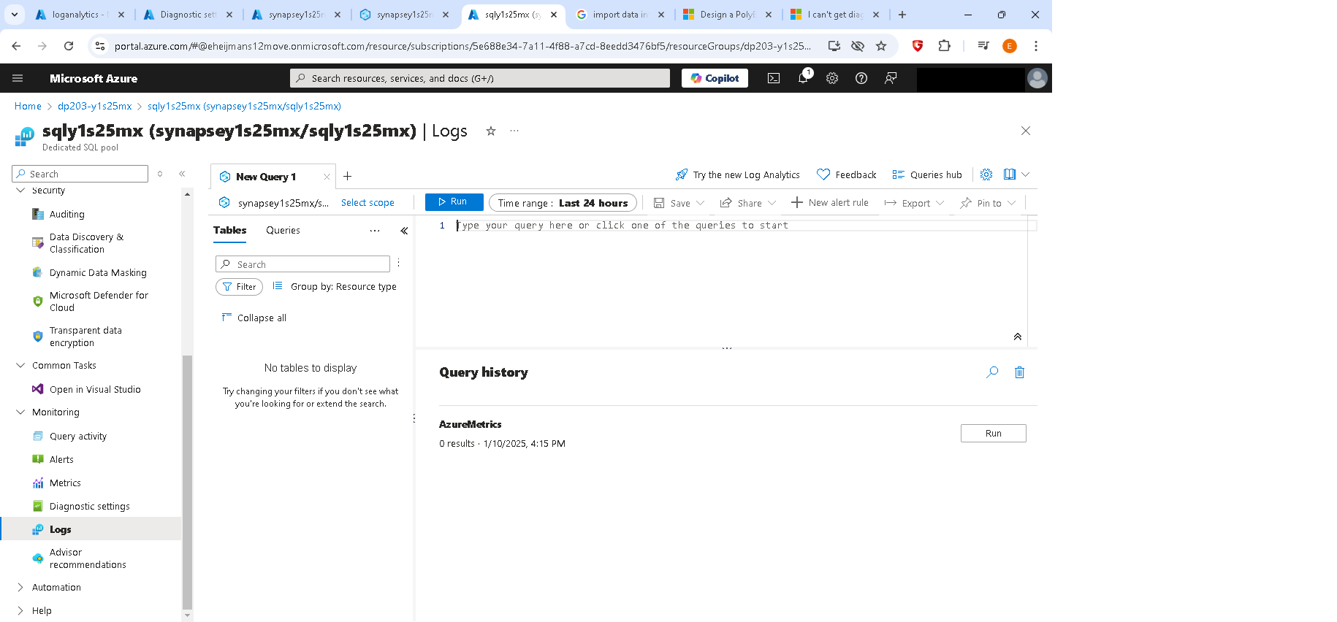Open Metrics in the Monitoring menu
Image resolution: width=1337 pixels, height=622 pixels.
tap(65, 483)
